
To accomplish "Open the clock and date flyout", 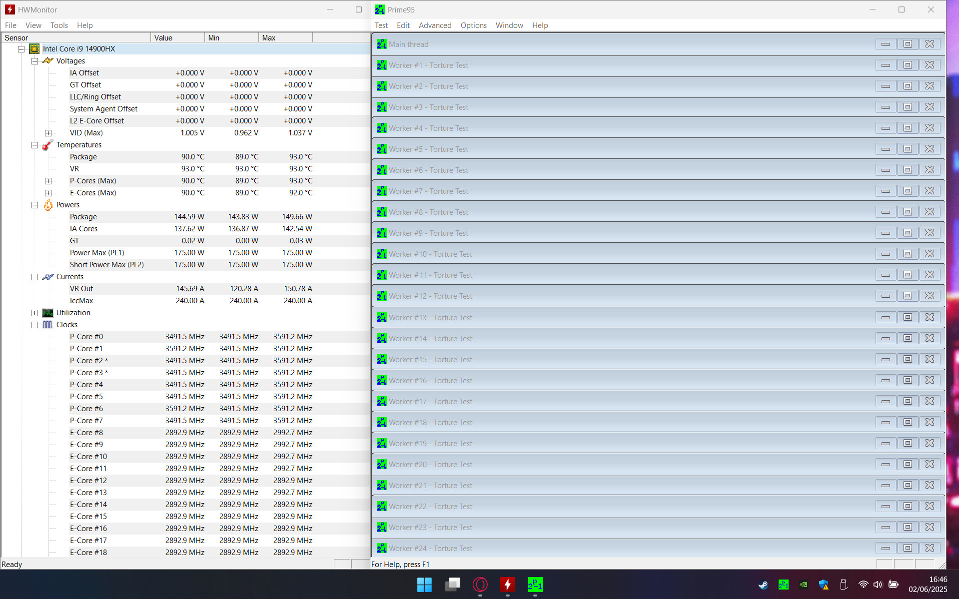I will [x=928, y=585].
